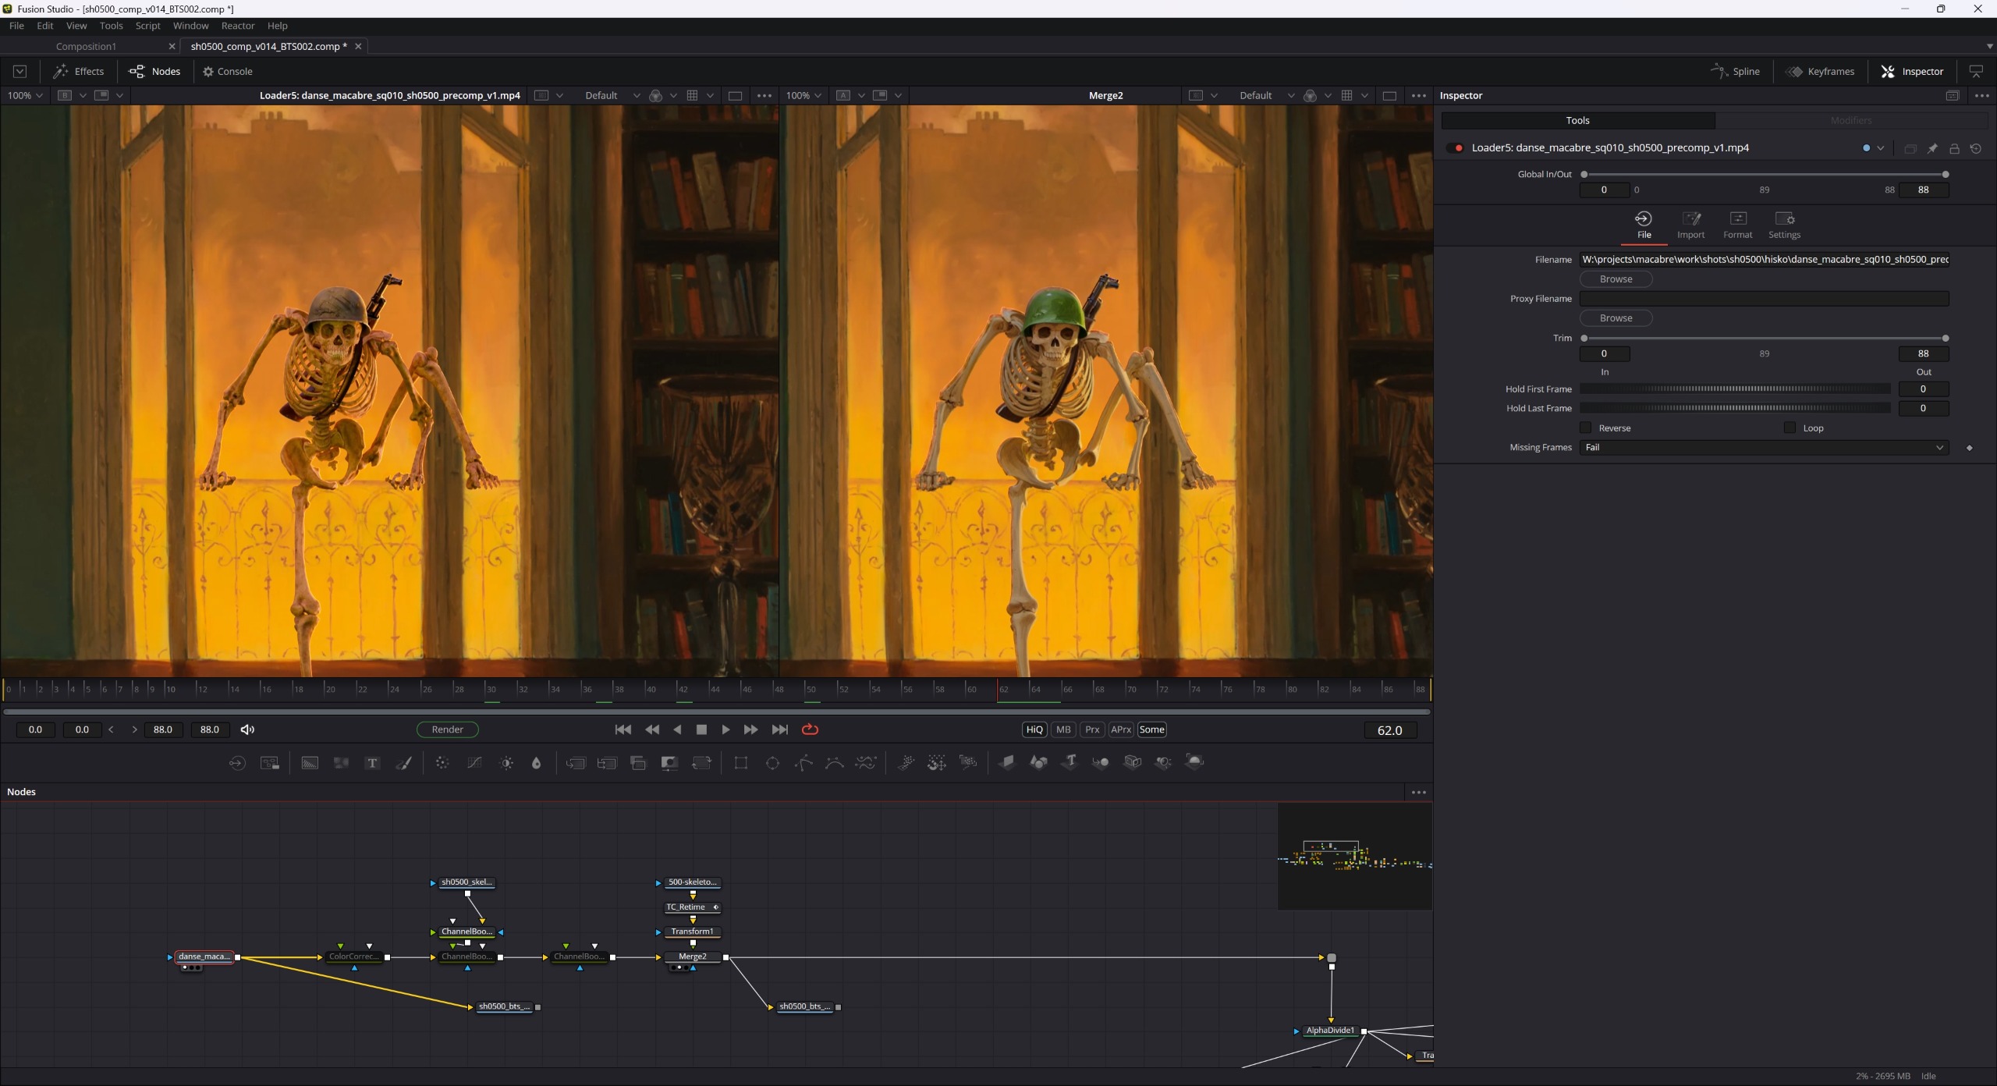The width and height of the screenshot is (1997, 1086).
Task: Add a Renderer3D node from toolbar
Action: [x=1194, y=762]
